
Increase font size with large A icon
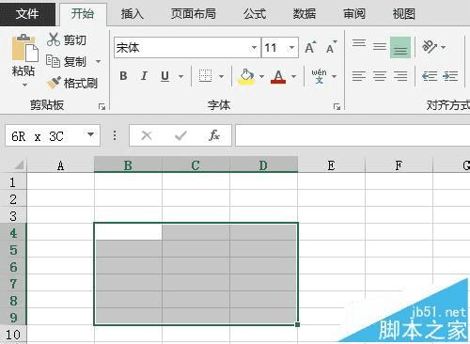click(x=310, y=48)
